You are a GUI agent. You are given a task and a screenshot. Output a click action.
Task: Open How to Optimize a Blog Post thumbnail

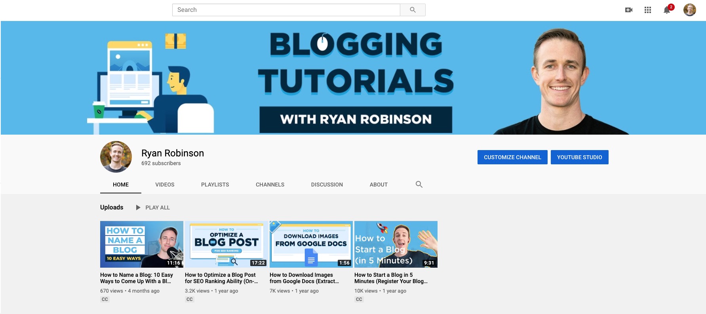pos(226,244)
